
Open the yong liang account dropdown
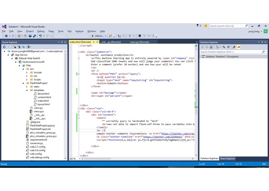point(261,31)
